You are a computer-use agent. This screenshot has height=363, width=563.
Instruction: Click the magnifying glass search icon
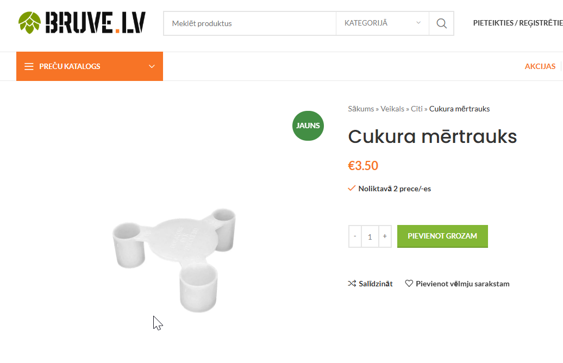point(442,23)
